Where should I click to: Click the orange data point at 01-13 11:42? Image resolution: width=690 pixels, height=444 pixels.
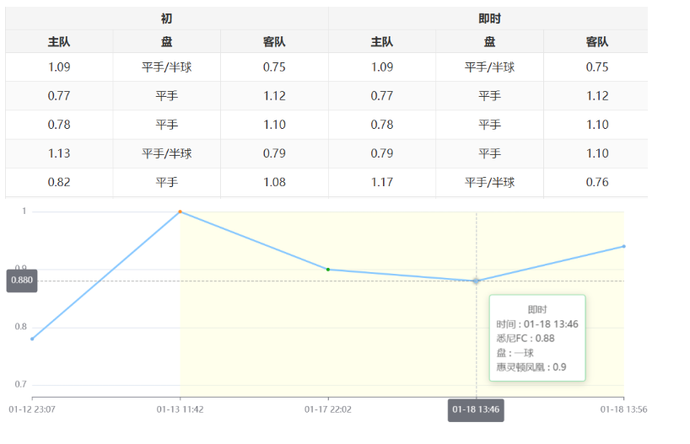coord(180,211)
